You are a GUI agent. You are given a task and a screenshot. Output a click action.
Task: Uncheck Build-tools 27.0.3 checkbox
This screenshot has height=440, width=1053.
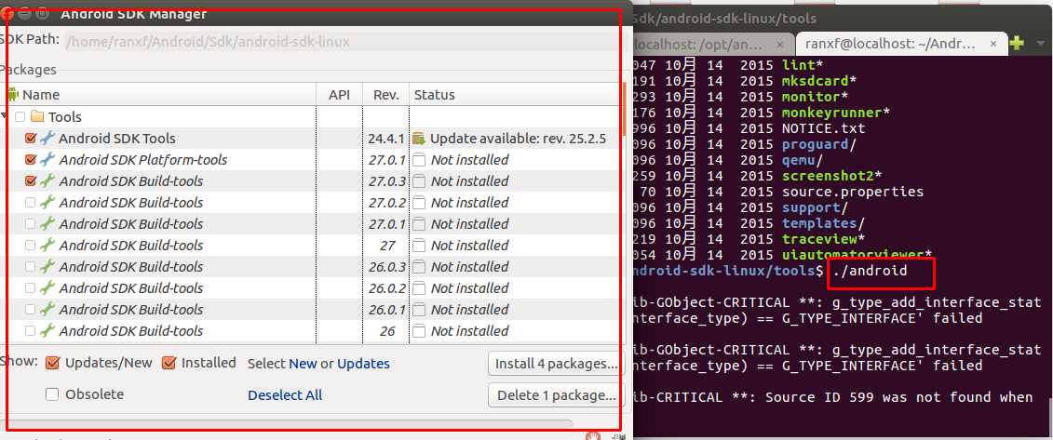(30, 181)
